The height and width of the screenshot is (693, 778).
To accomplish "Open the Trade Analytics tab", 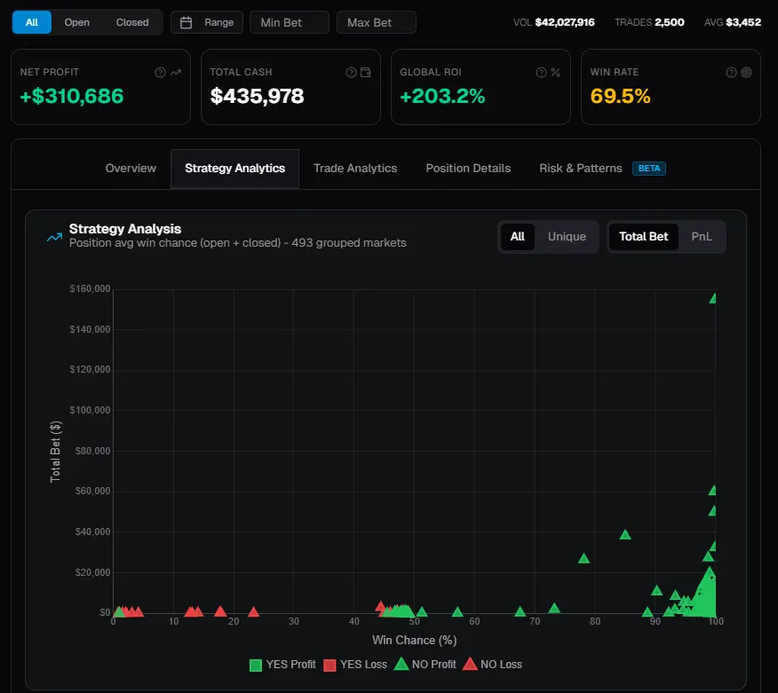I will pyautogui.click(x=355, y=169).
